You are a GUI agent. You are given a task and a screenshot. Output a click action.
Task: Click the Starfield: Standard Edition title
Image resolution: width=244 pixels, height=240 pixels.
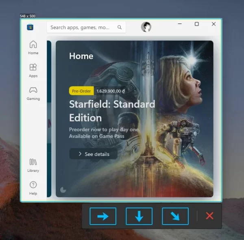112,111
